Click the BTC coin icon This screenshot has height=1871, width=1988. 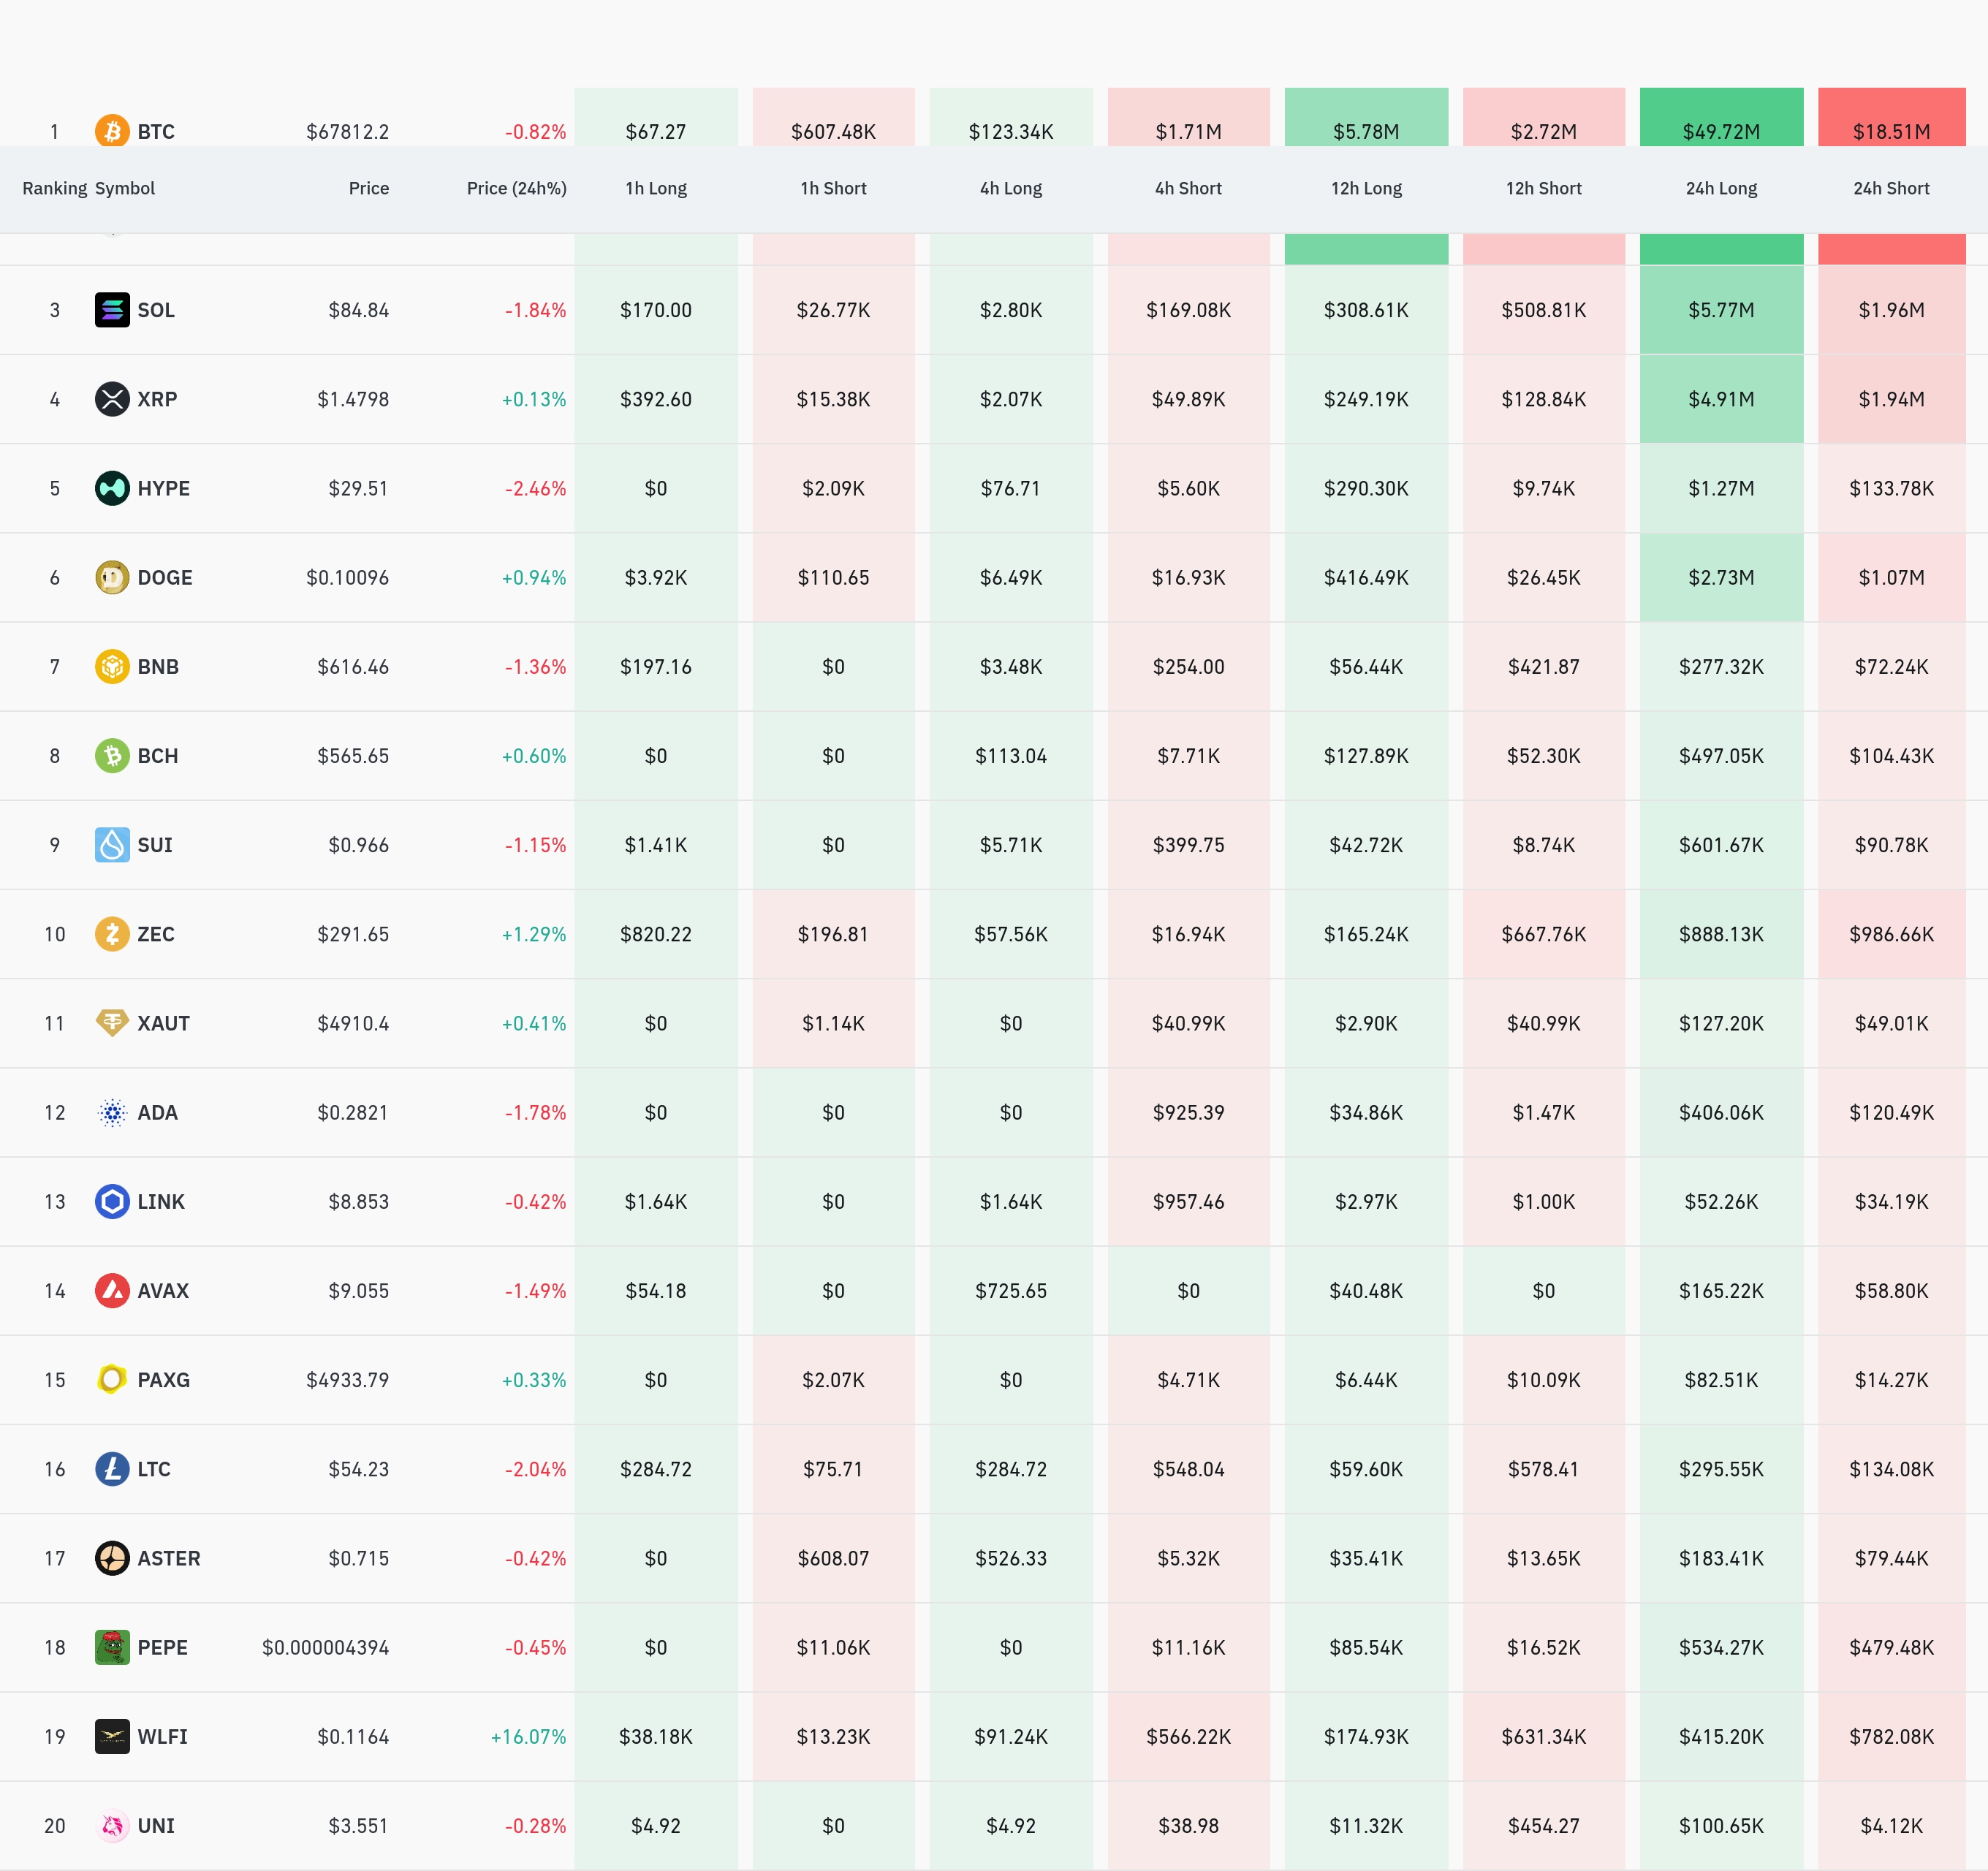[x=112, y=131]
